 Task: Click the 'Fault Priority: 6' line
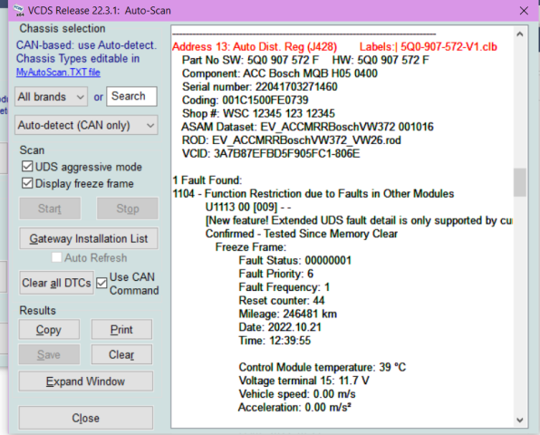276,274
